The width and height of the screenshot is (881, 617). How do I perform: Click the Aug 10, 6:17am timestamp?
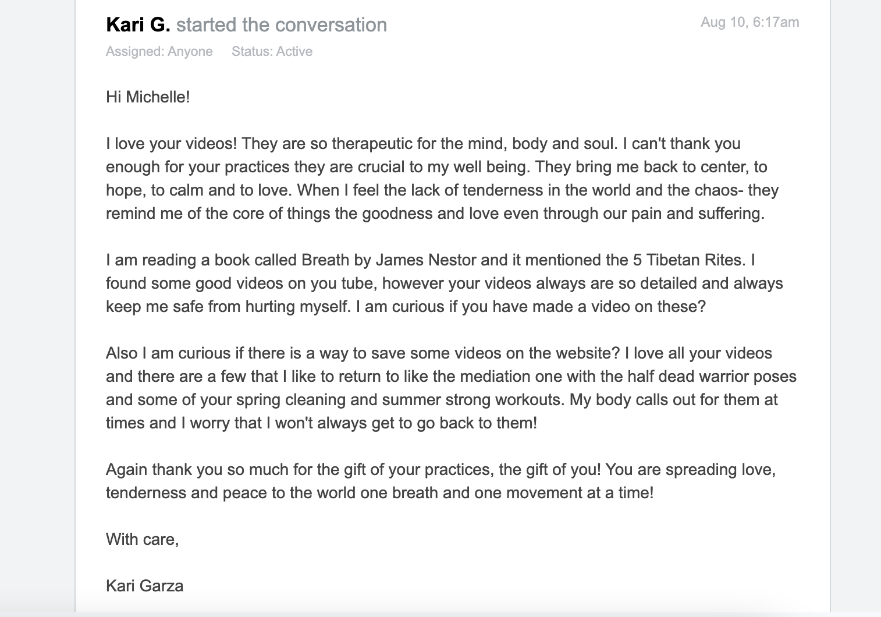[749, 22]
